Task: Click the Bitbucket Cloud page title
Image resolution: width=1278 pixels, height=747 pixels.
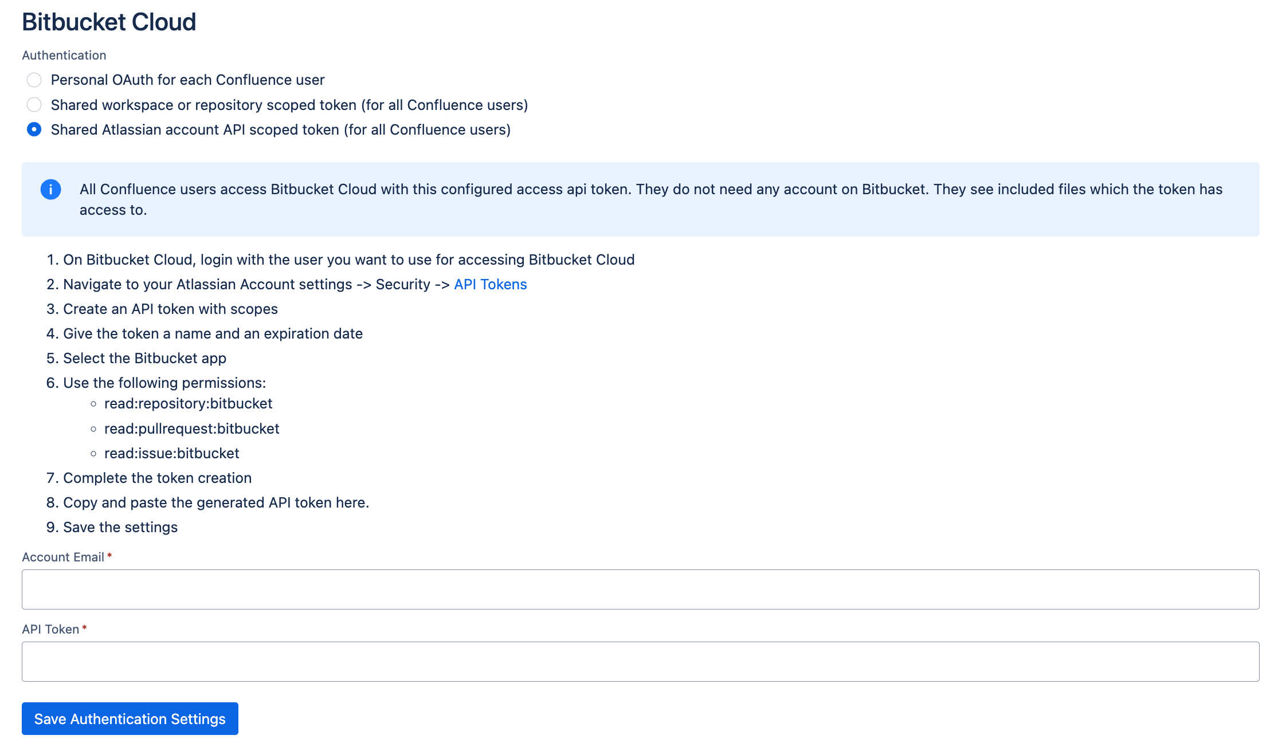Action: (x=108, y=22)
